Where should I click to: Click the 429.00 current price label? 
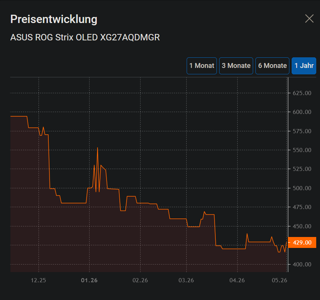302,243
